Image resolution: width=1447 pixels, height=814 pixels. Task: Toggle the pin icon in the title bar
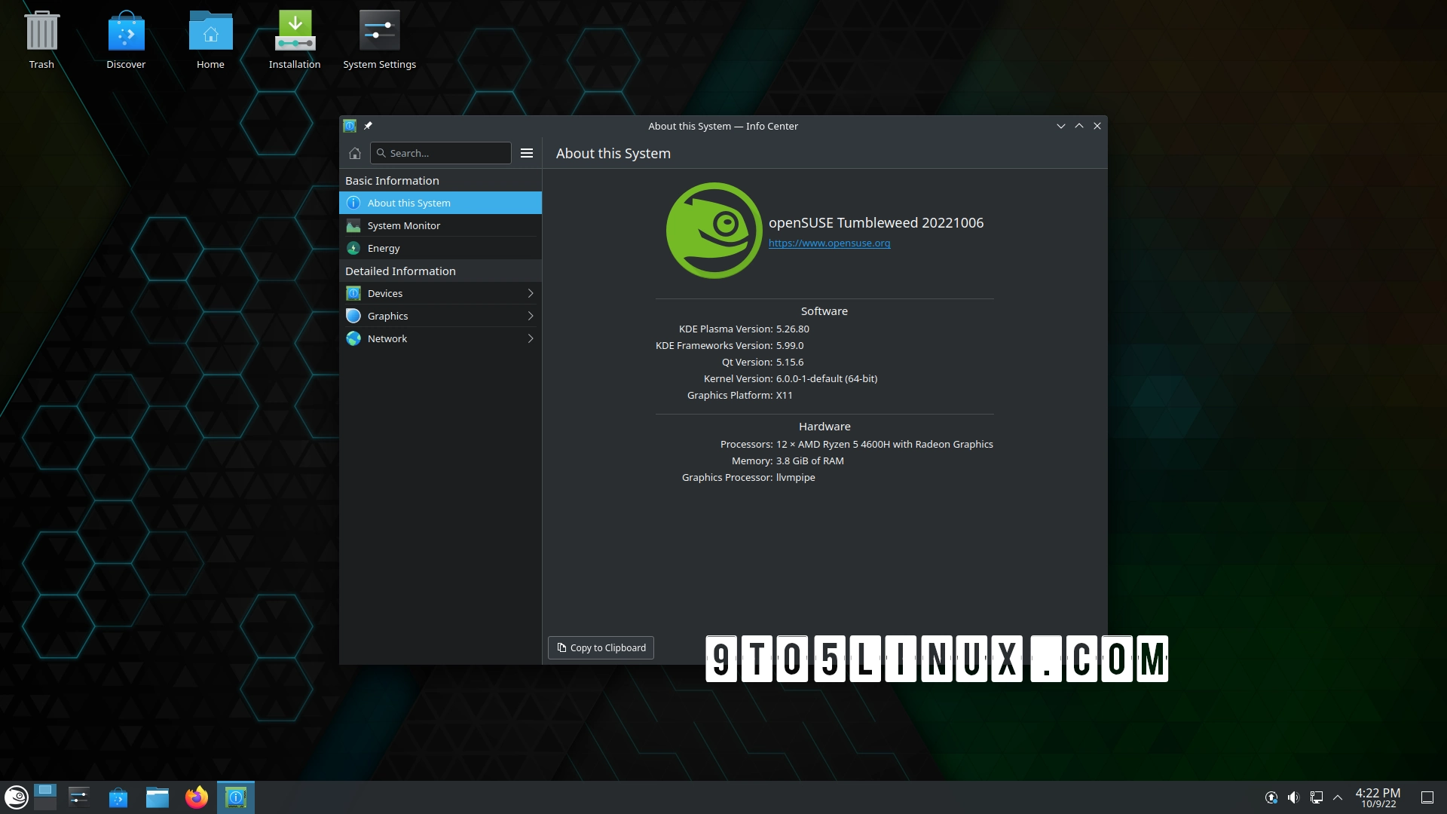click(x=368, y=126)
